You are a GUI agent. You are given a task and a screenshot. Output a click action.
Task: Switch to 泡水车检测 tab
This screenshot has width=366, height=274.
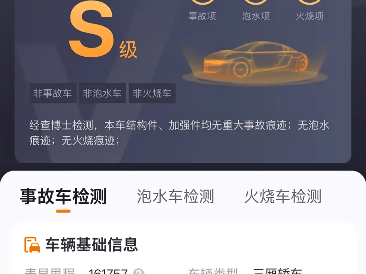(175, 196)
